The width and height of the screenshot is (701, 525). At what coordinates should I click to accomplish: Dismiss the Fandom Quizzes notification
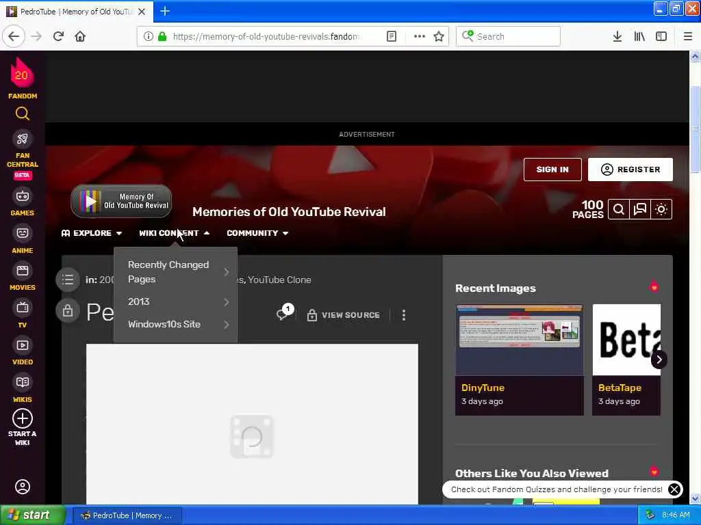(x=674, y=489)
